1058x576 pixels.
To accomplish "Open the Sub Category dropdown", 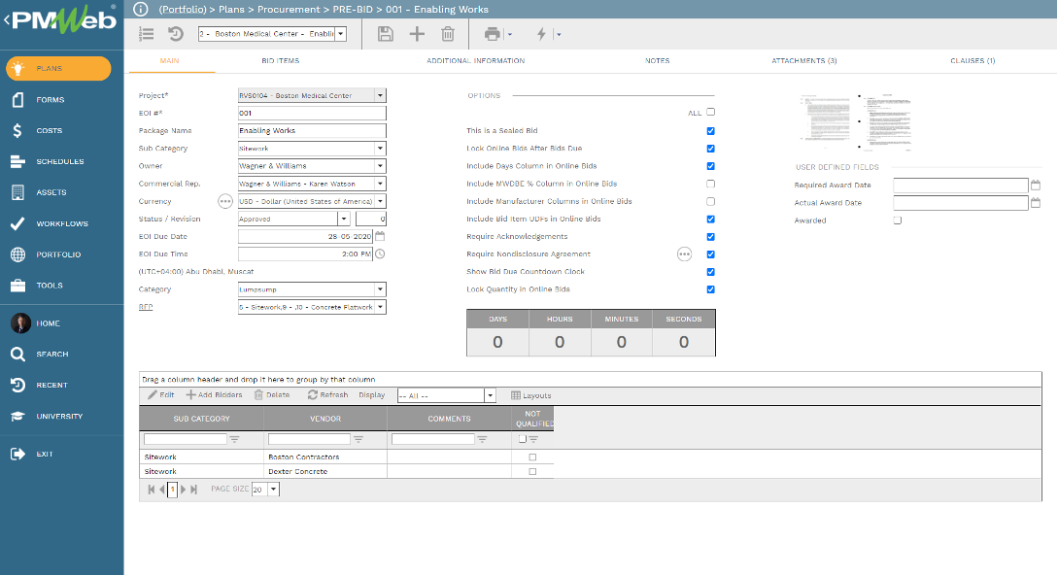I will coord(380,149).
